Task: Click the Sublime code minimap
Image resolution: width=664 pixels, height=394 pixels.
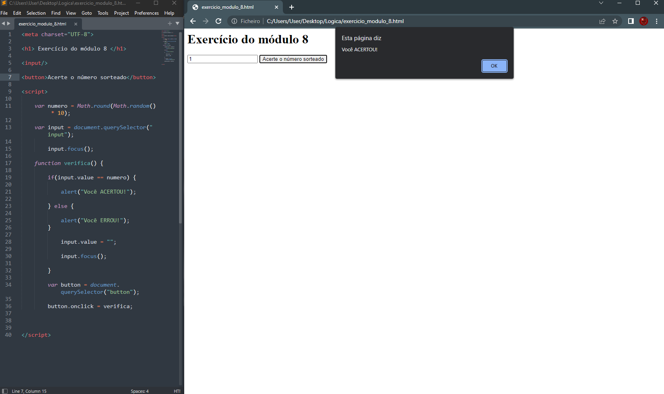Action: (169, 47)
